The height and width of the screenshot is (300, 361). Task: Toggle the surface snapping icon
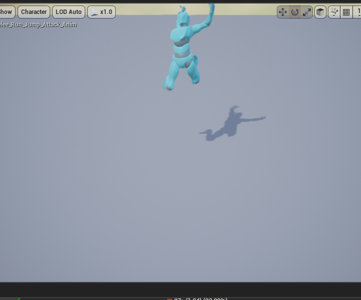tap(334, 12)
